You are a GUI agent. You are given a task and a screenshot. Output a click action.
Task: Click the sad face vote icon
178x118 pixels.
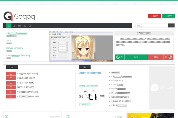[x=170, y=57]
